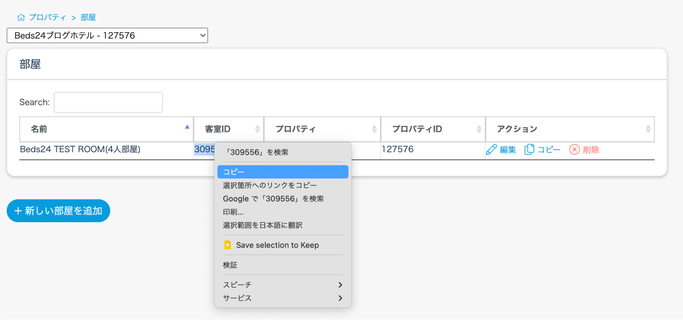Select 検証 from context menu
This screenshot has width=683, height=320.
tap(230, 265)
